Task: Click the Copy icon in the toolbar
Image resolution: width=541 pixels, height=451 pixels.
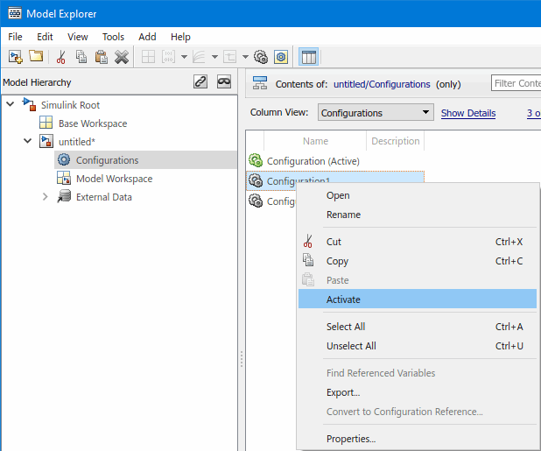Action: tap(81, 57)
